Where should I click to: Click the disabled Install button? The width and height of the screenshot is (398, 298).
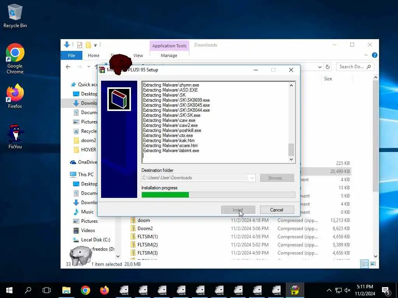tap(238, 210)
